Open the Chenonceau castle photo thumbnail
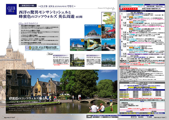 pyautogui.click(x=77, y=45)
